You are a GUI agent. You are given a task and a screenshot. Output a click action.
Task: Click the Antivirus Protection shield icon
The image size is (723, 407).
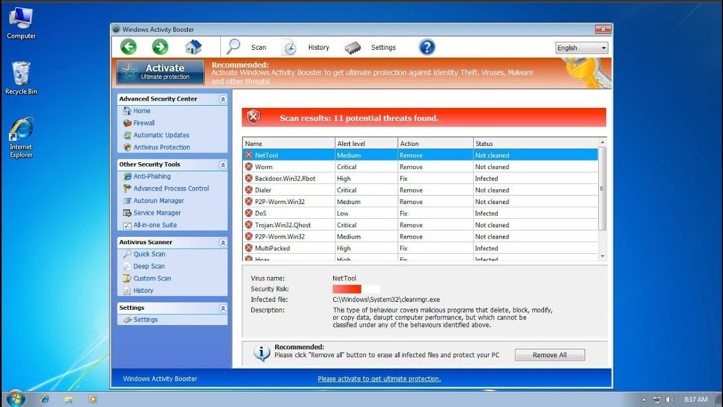(x=127, y=148)
